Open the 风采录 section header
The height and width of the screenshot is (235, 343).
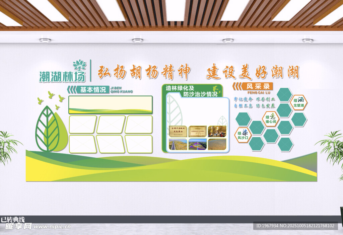(x=258, y=86)
